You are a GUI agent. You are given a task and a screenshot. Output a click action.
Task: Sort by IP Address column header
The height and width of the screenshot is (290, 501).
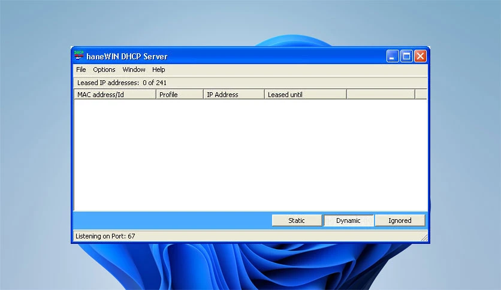(234, 95)
